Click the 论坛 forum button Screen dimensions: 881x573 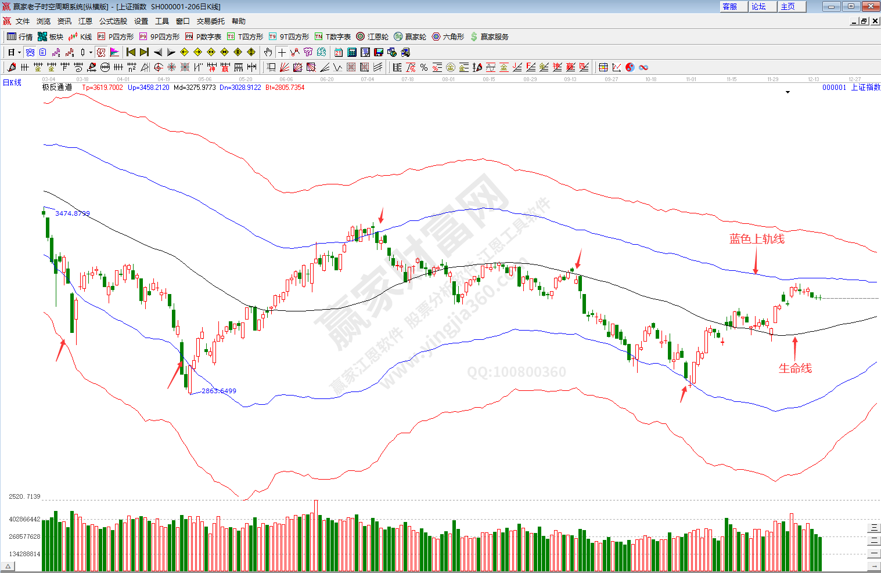[758, 6]
